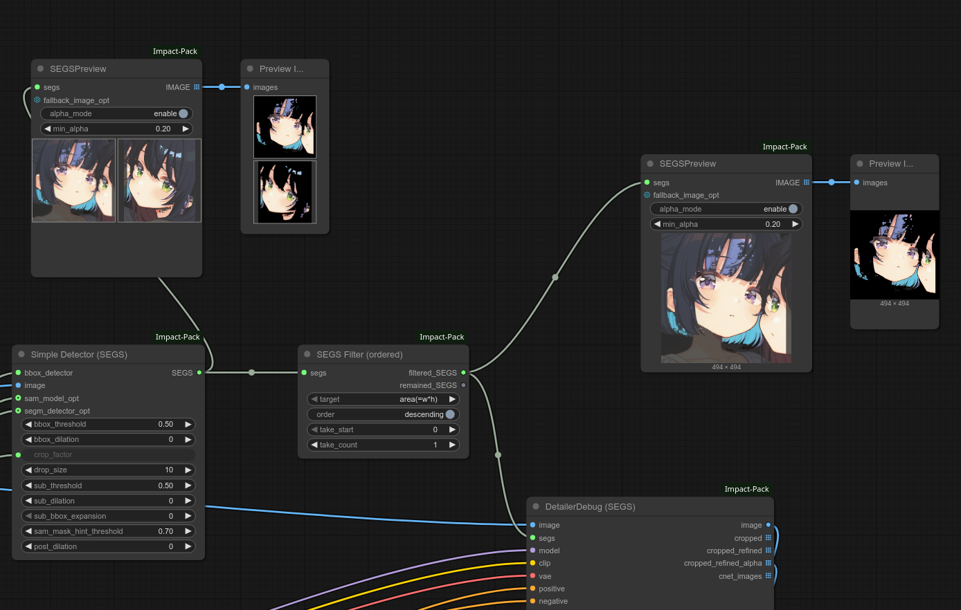Viewport: 961px width, 610px height.
Task: Open the target area(=w*h) combo in SEGS Filter
Action: tap(383, 399)
